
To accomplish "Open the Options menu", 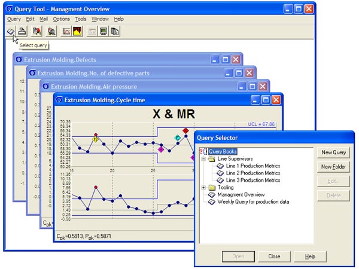I will click(x=61, y=19).
